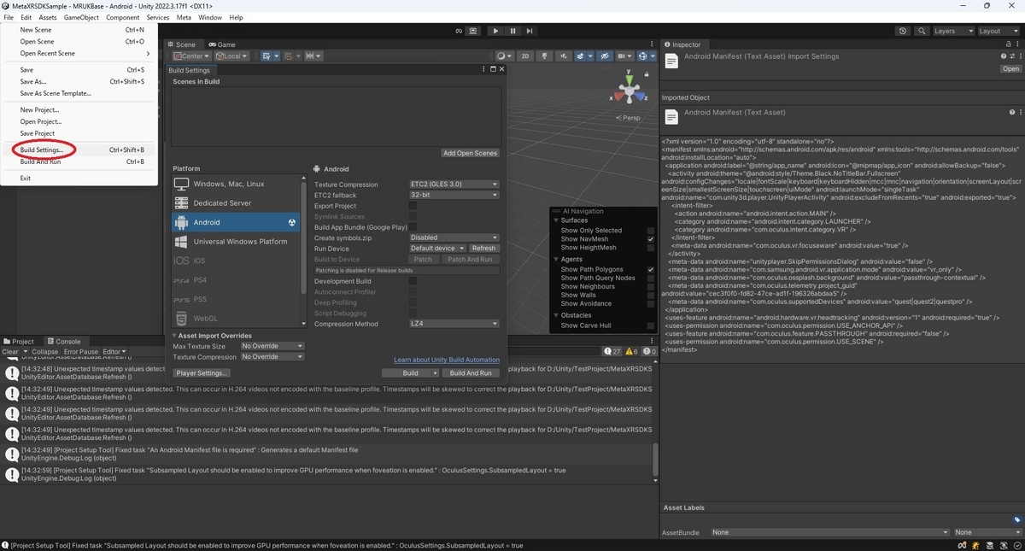
Task: Toggle the Show Path Query Nodes checkbox
Action: (x=651, y=278)
